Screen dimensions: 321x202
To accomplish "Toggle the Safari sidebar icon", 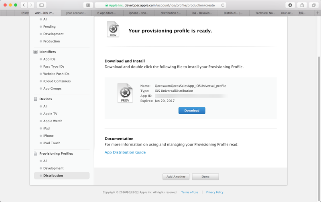I will click(x=41, y=5).
